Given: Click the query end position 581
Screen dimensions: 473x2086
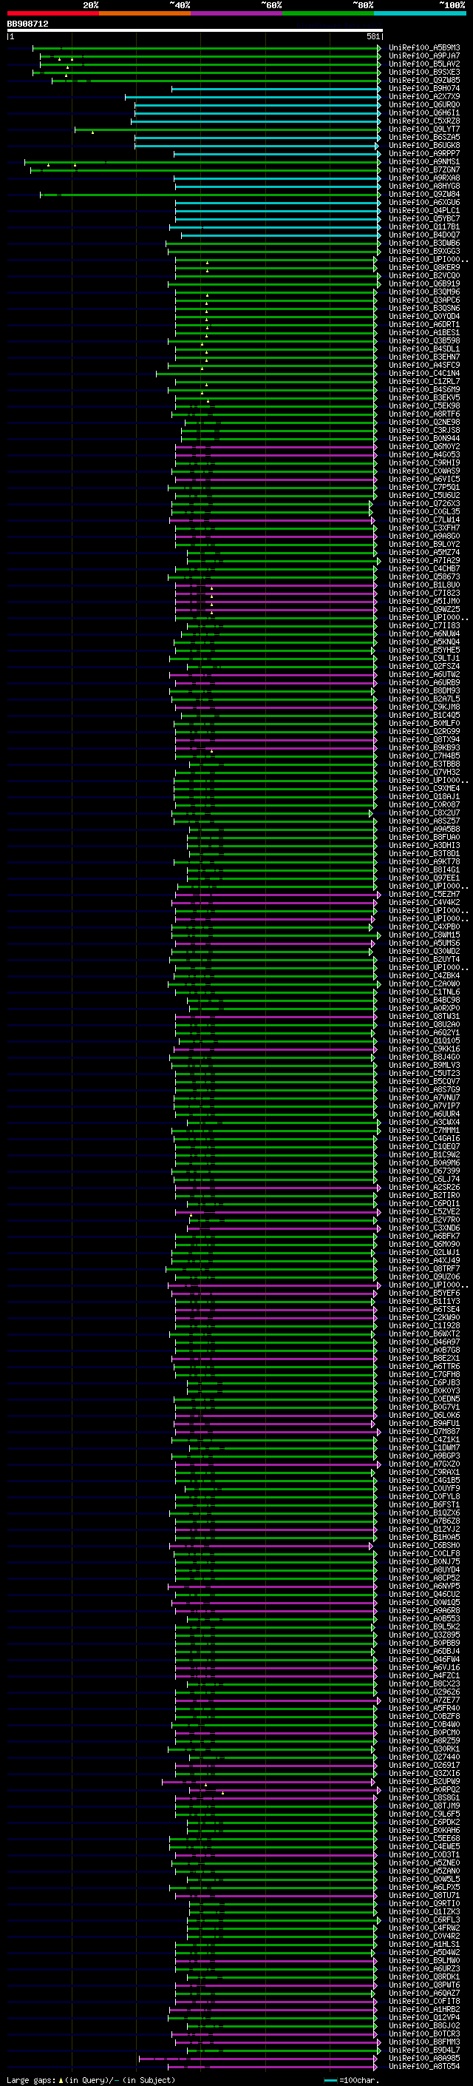Looking at the screenshot, I should click(x=372, y=36).
